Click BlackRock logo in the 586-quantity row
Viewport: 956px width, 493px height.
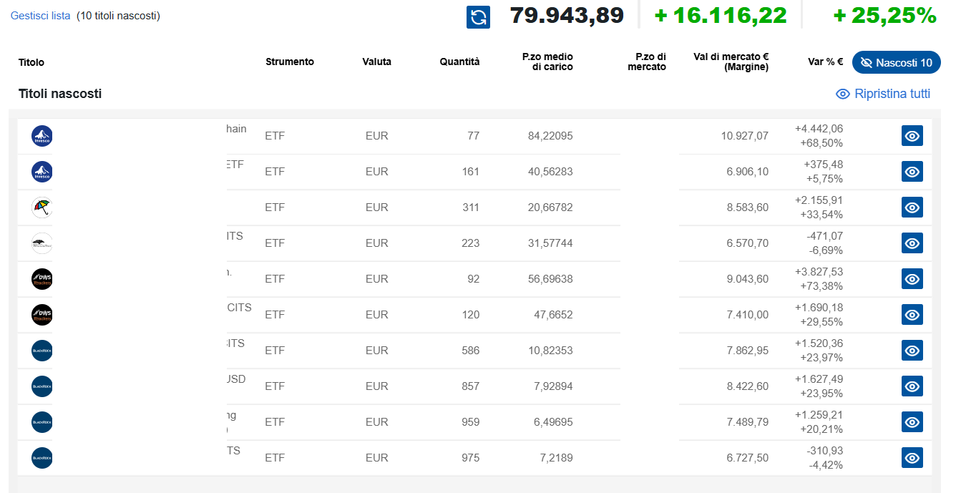(42, 351)
